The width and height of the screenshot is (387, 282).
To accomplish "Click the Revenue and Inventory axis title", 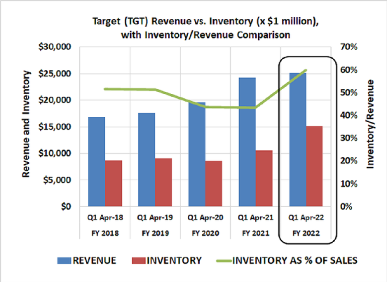I will 26,124.
